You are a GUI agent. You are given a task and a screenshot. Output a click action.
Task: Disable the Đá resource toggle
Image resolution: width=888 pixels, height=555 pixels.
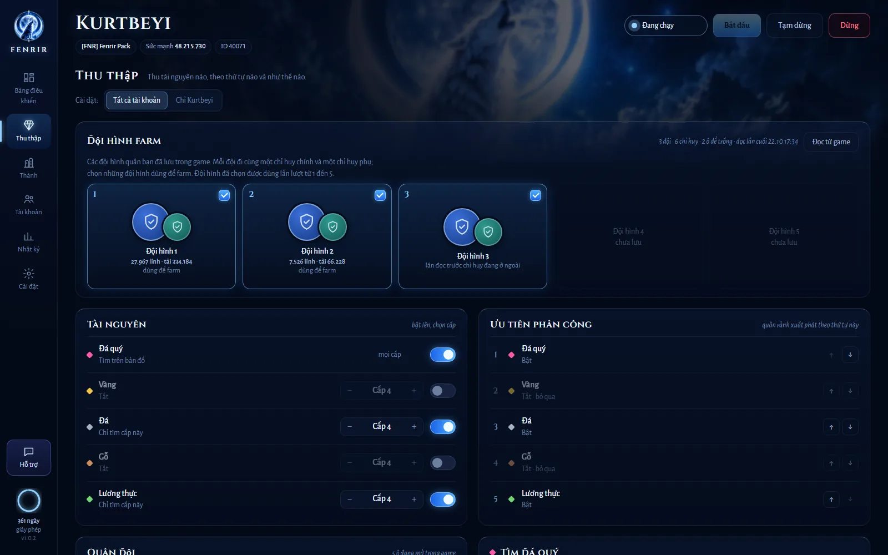point(443,427)
